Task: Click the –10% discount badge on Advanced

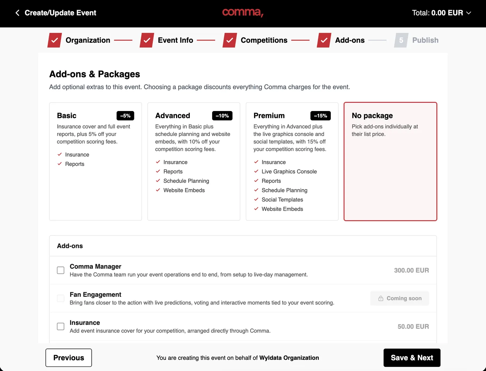Action: click(222, 116)
